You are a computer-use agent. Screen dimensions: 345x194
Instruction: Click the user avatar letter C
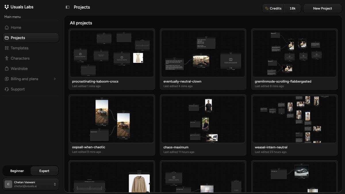point(8,184)
